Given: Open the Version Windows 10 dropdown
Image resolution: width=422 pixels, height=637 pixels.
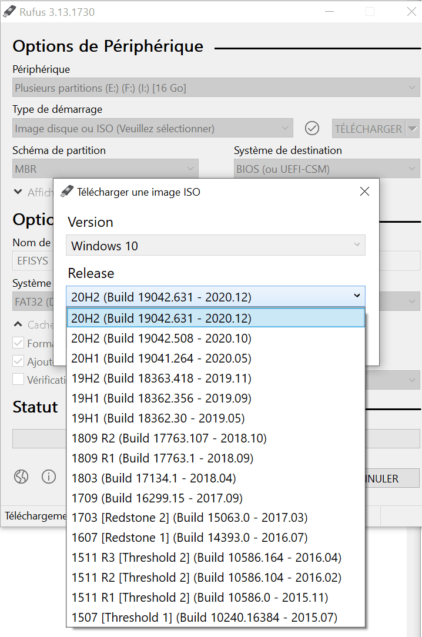Looking at the screenshot, I should [x=216, y=246].
